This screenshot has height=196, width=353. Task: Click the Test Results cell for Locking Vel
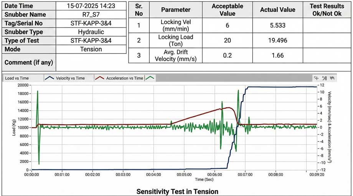(x=327, y=26)
